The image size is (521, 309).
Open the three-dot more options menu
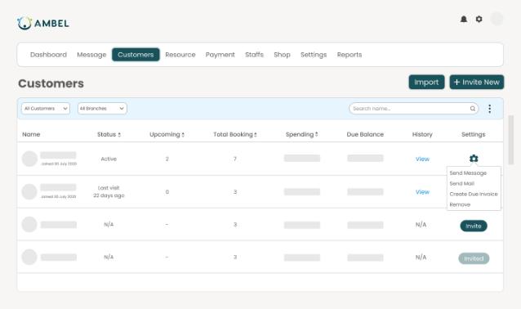coord(489,109)
